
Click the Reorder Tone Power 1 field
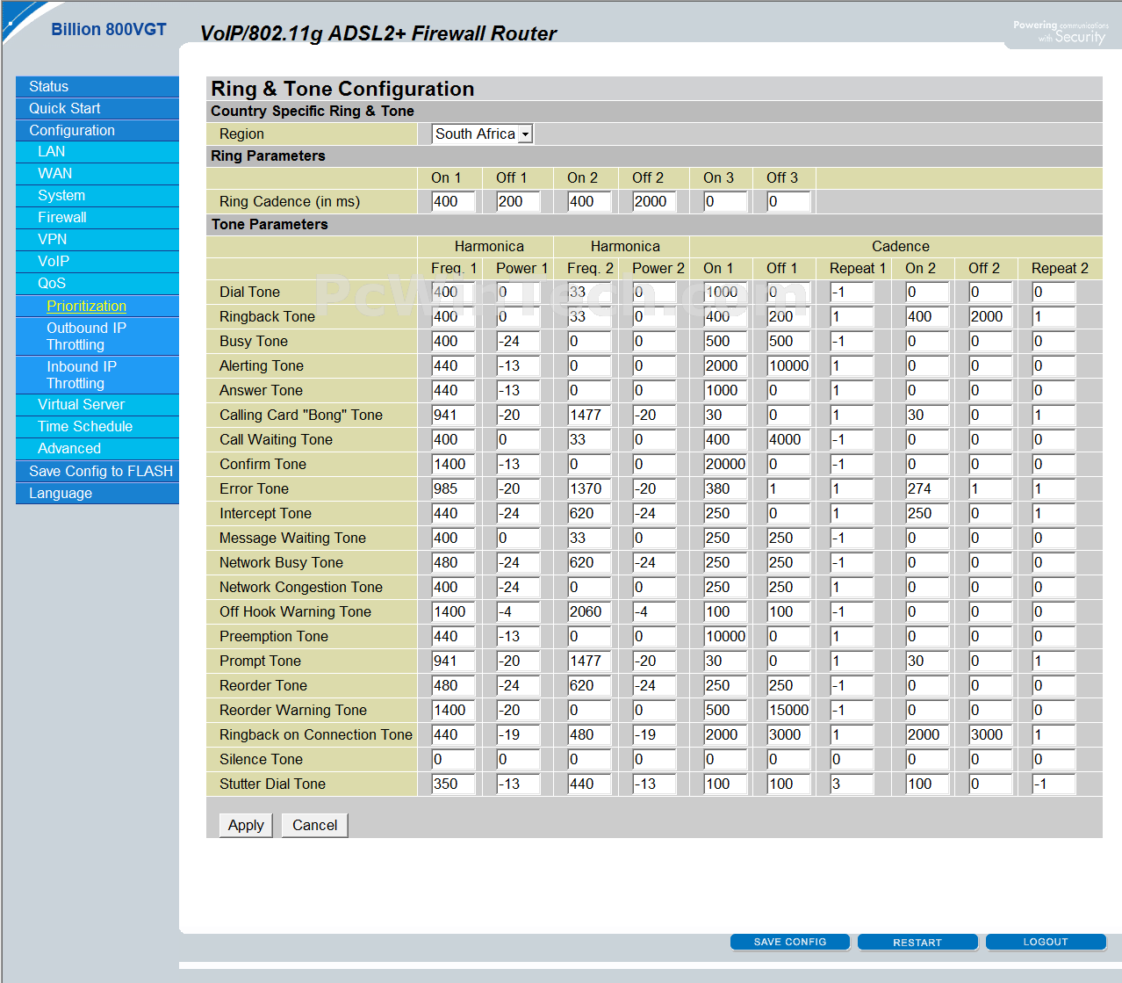[x=518, y=685]
